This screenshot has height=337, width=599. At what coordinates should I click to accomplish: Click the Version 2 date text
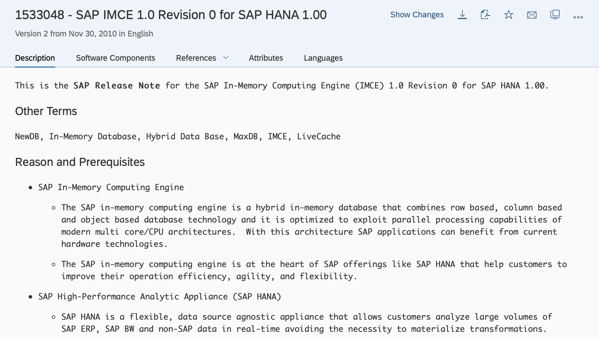(84, 34)
